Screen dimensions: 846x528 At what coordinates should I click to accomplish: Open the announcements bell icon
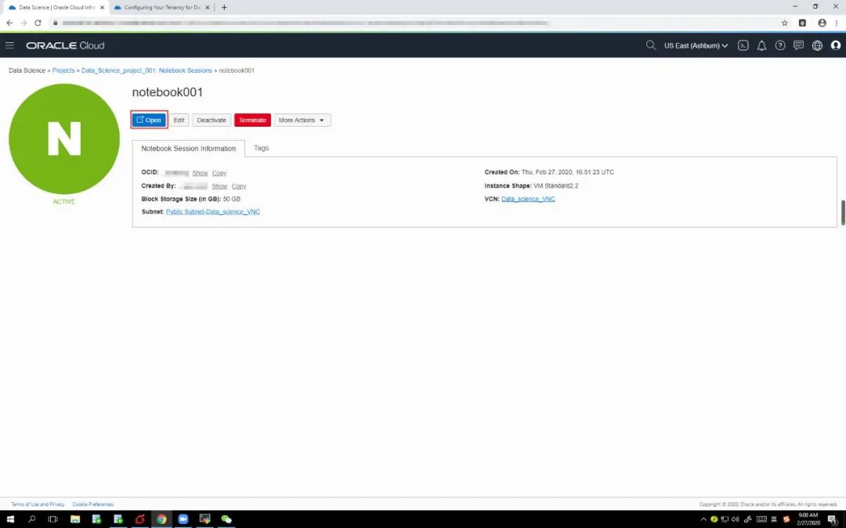(761, 46)
